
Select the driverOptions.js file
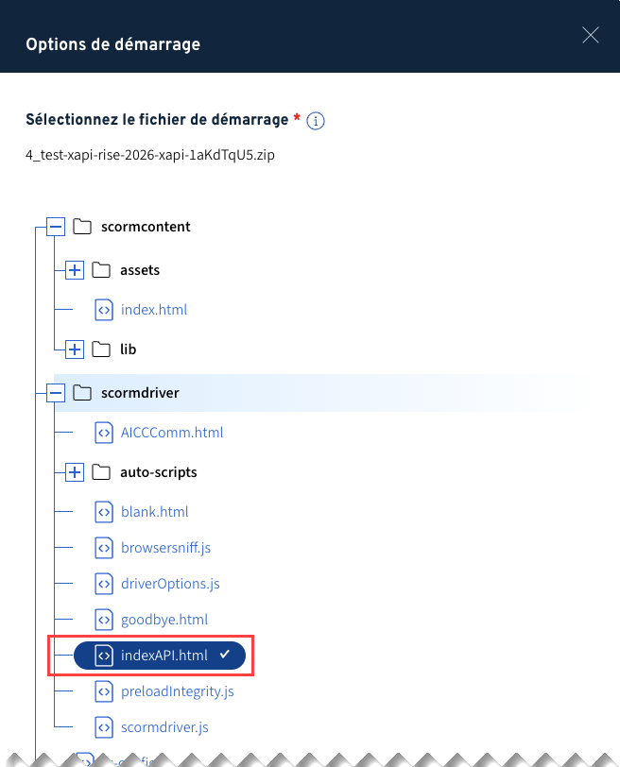click(170, 584)
